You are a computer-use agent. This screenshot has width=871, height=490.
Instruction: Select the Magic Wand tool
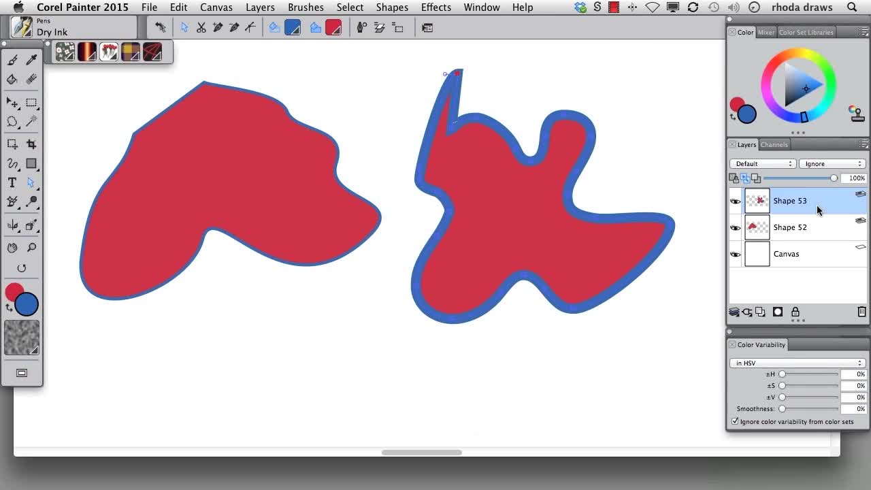coord(31,122)
